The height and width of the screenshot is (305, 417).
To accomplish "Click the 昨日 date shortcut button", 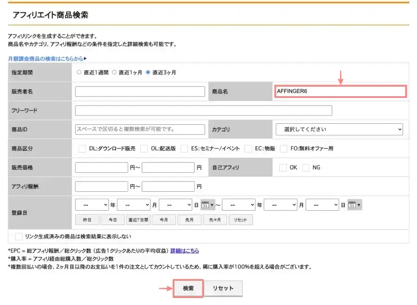I will tap(87, 219).
